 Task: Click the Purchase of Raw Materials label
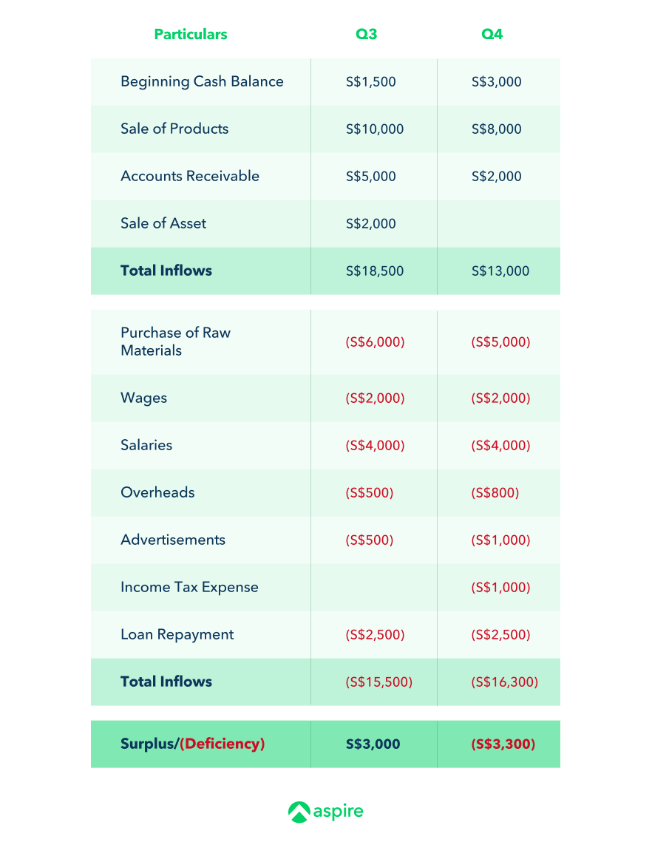click(x=175, y=342)
